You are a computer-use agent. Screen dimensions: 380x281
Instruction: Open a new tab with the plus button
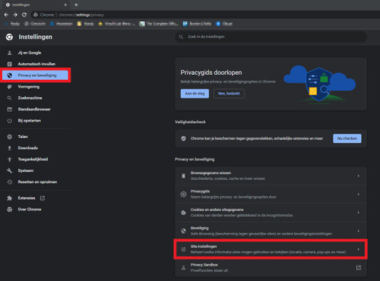tap(76, 4)
